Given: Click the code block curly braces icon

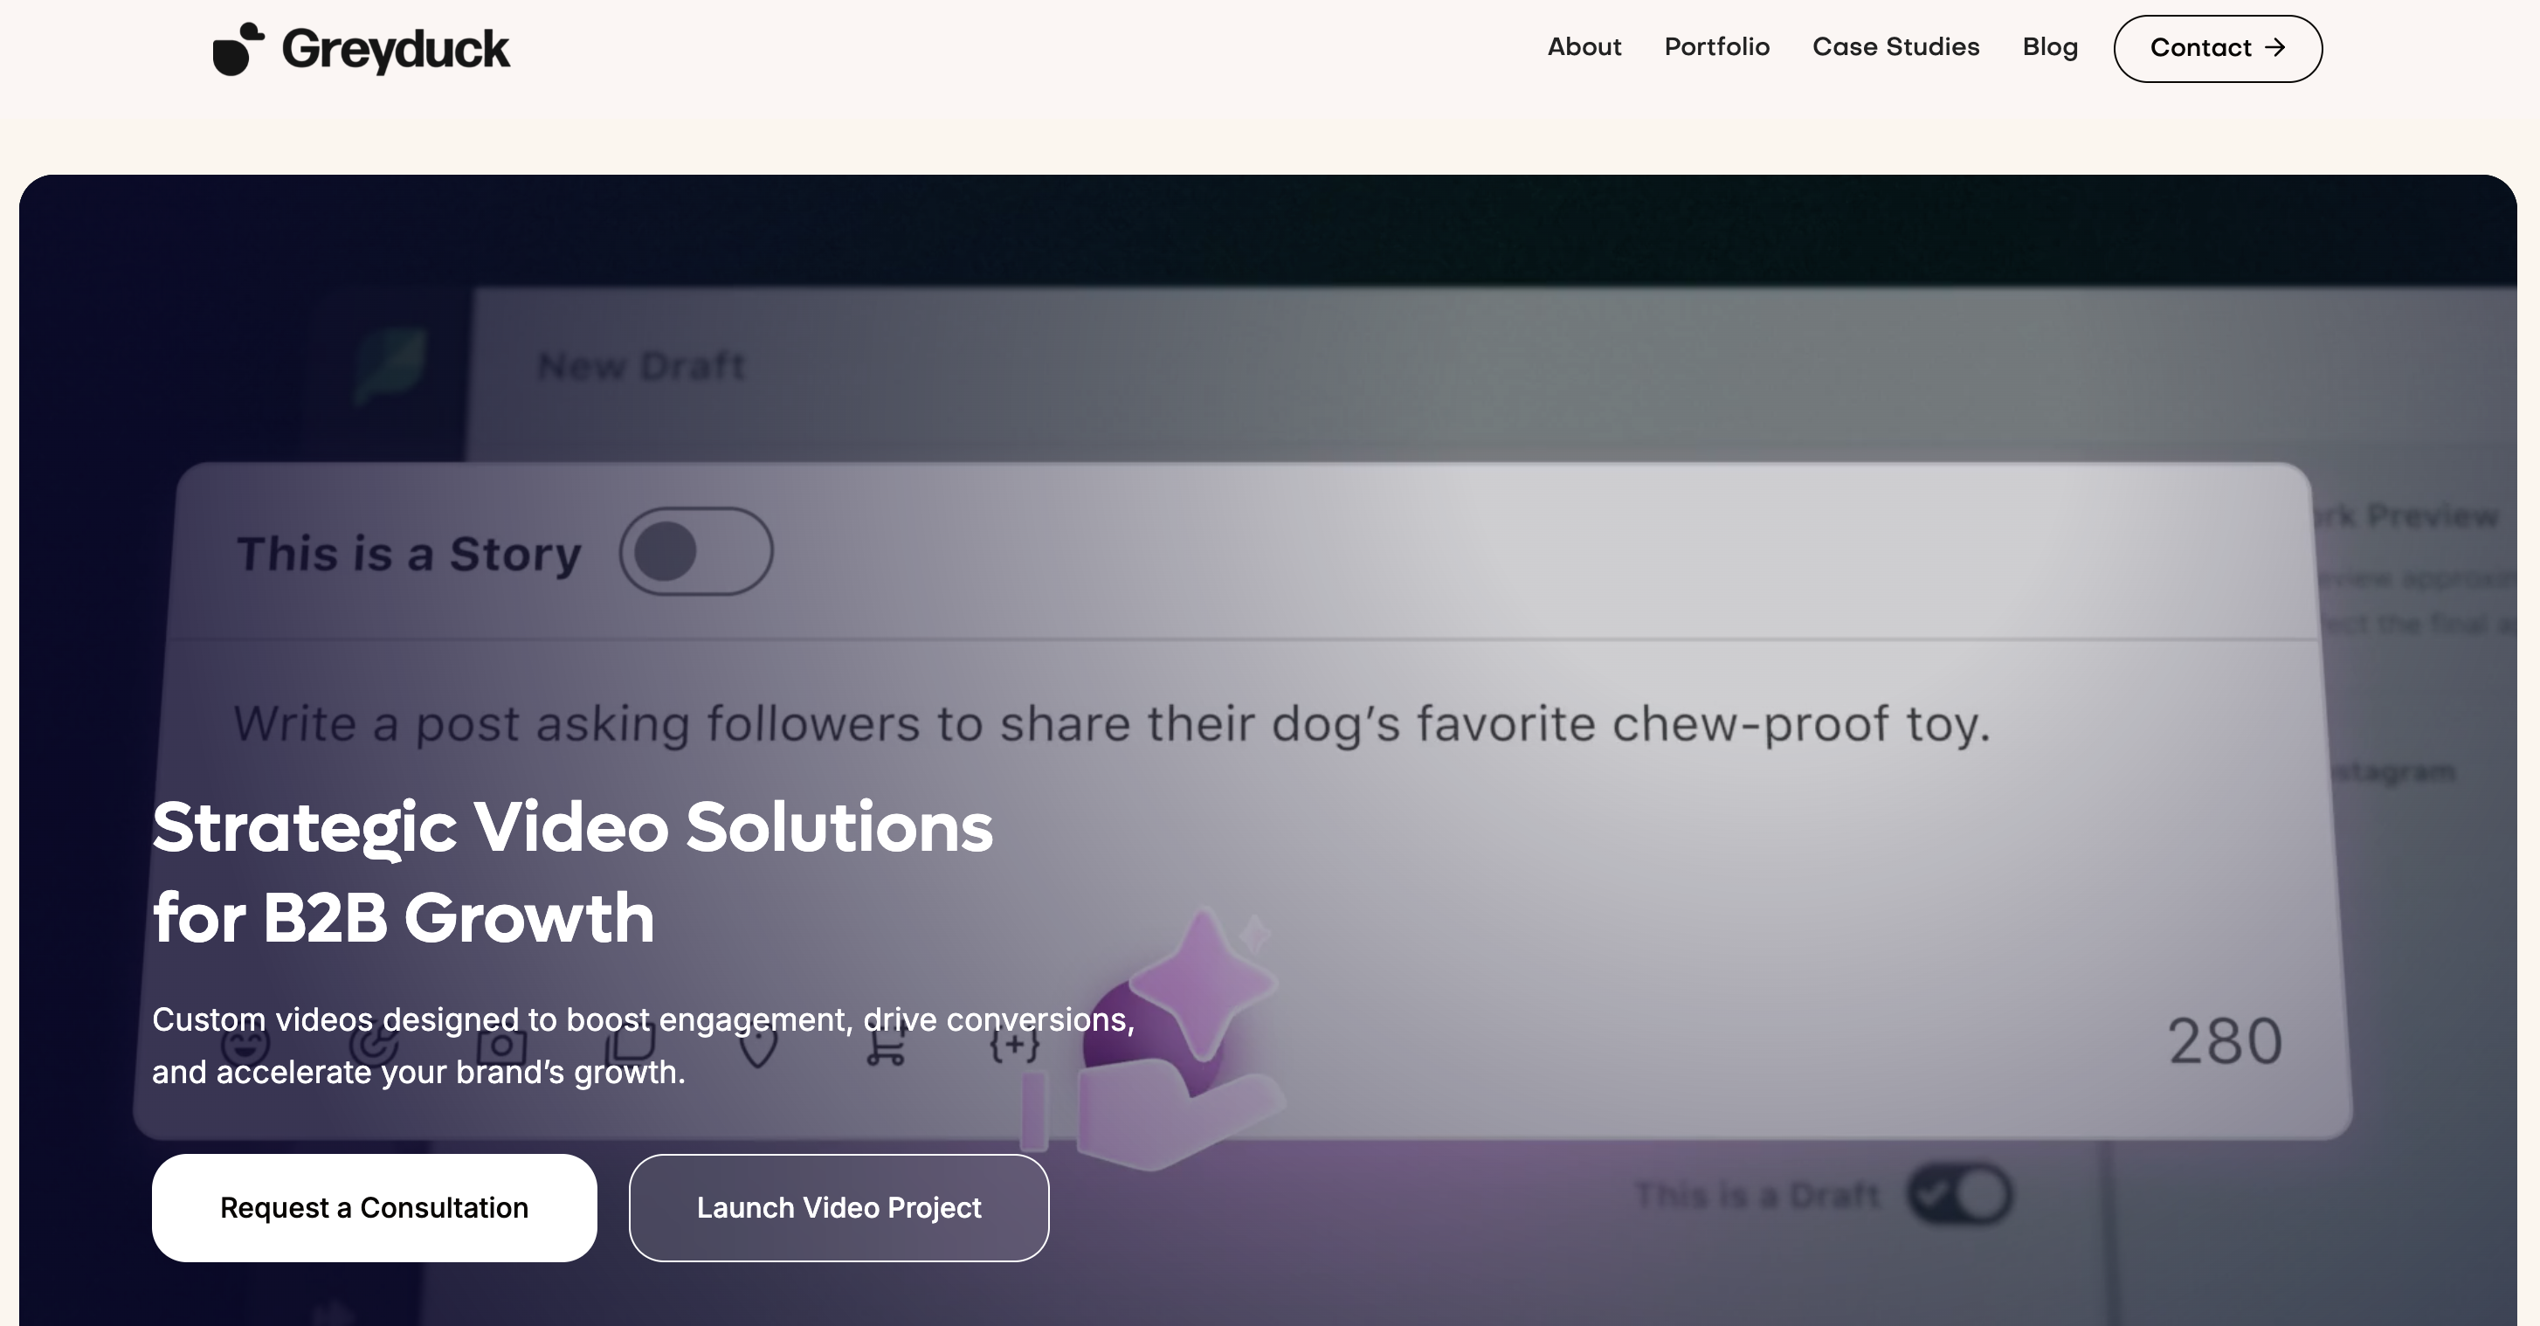Looking at the screenshot, I should click(1011, 1046).
